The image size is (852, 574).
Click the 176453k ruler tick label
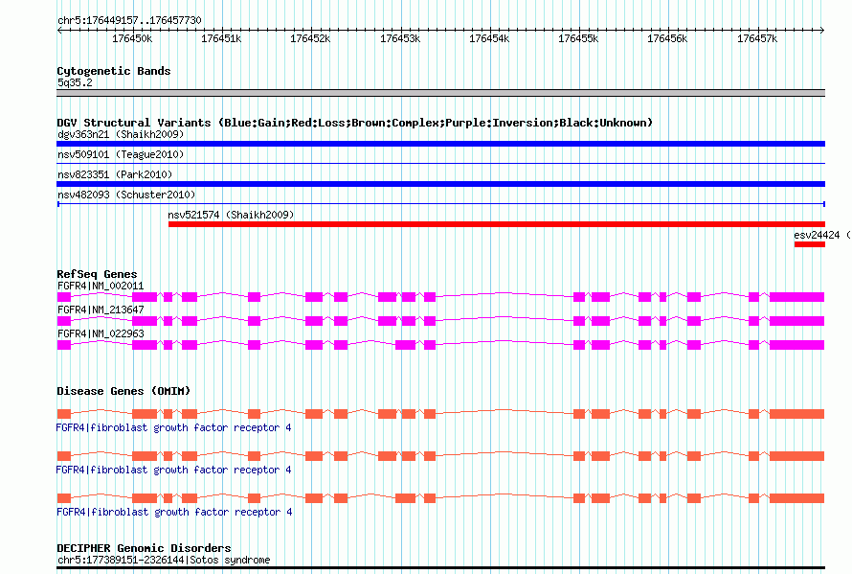tap(400, 38)
